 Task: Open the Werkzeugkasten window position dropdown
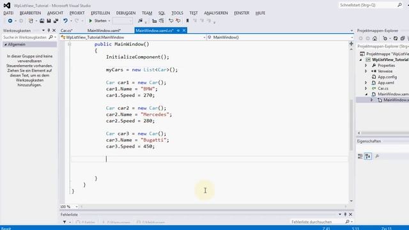(43, 31)
